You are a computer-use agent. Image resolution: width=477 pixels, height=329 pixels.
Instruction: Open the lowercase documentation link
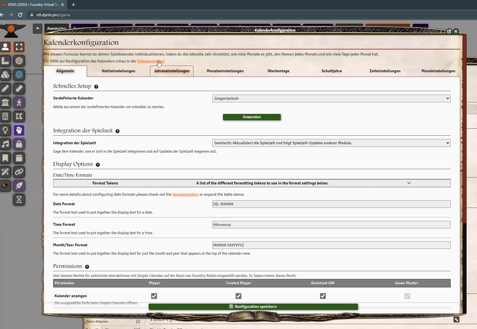pos(186,195)
